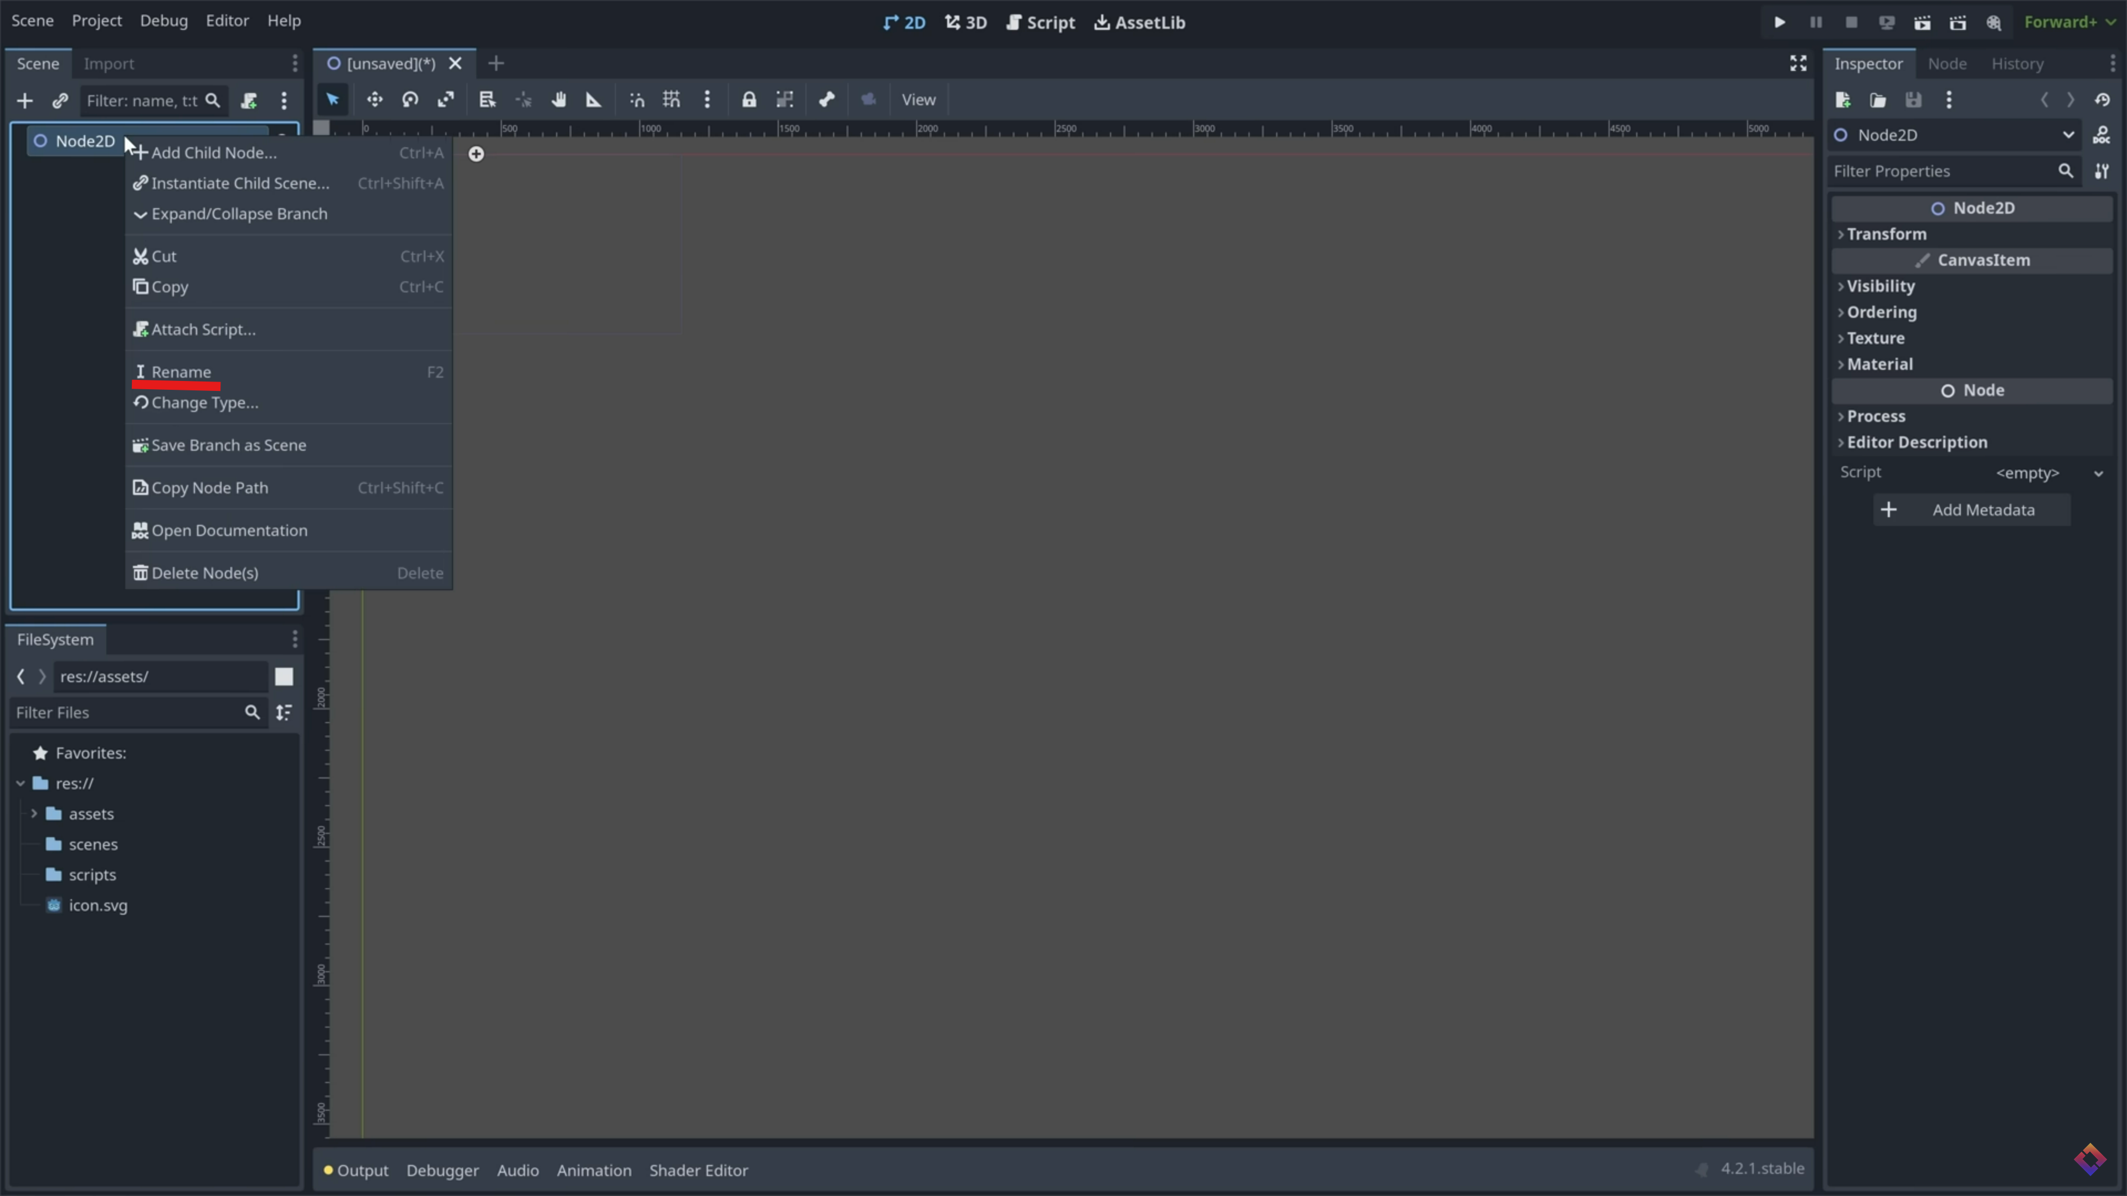Switch to the Debugger bottom tab

442,1171
